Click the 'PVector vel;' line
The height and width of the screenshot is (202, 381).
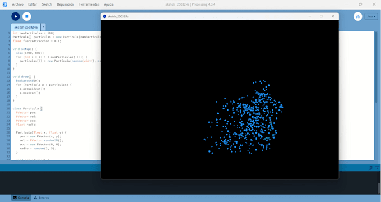pos(26,117)
